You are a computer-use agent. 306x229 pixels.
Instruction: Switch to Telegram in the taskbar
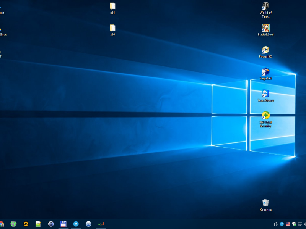tap(76, 224)
